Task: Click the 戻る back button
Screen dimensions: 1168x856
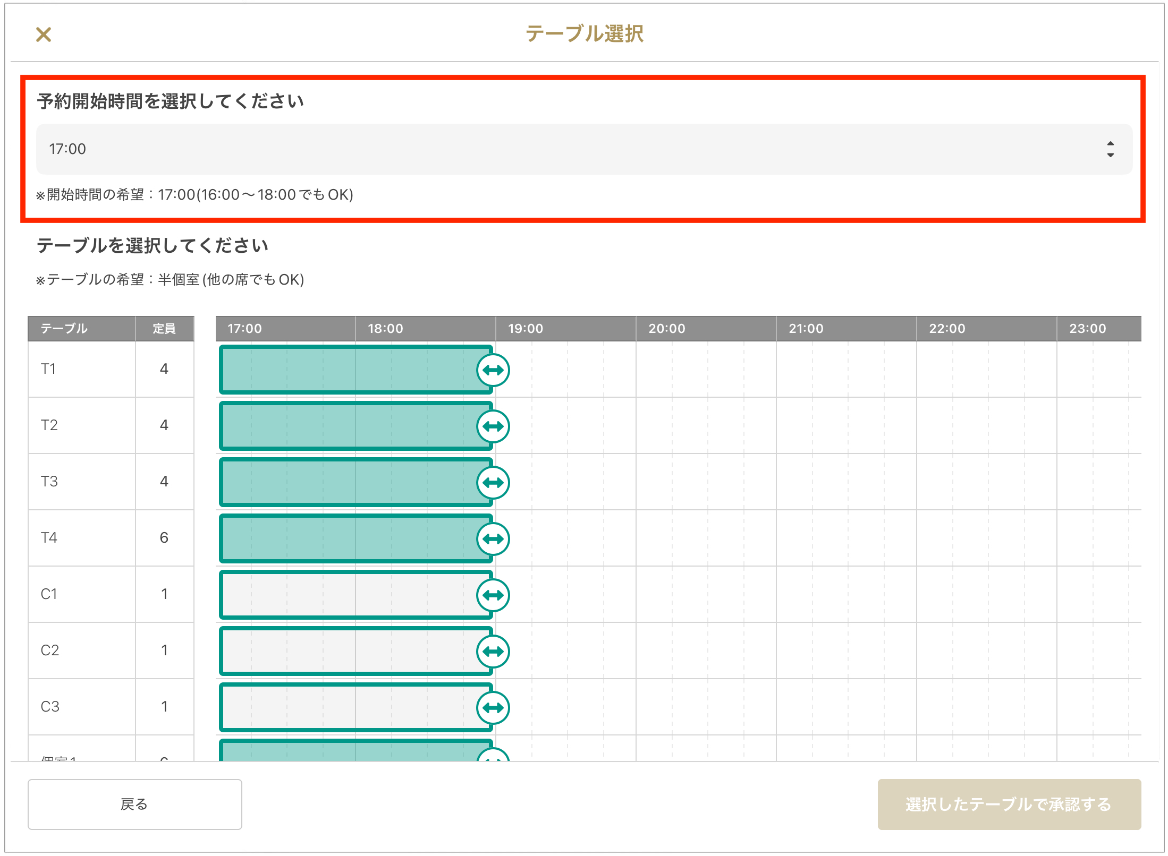Action: pos(135,804)
